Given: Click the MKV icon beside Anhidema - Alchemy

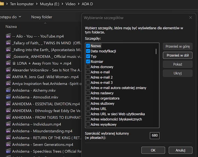Looking at the screenshot, I should 8,90.
